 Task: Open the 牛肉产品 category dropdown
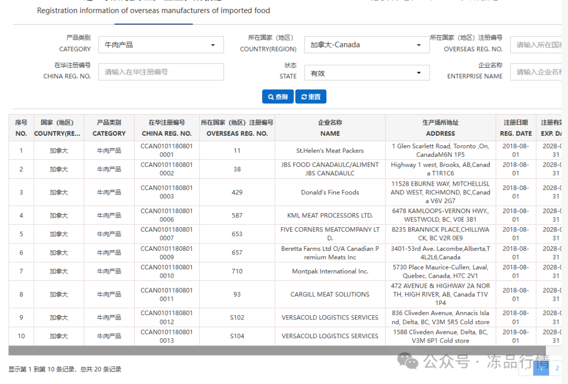(161, 45)
